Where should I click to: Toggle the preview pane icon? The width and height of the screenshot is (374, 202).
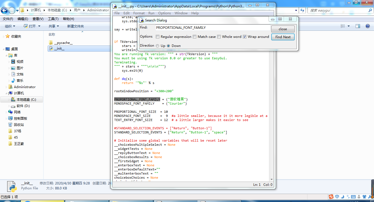358,26
